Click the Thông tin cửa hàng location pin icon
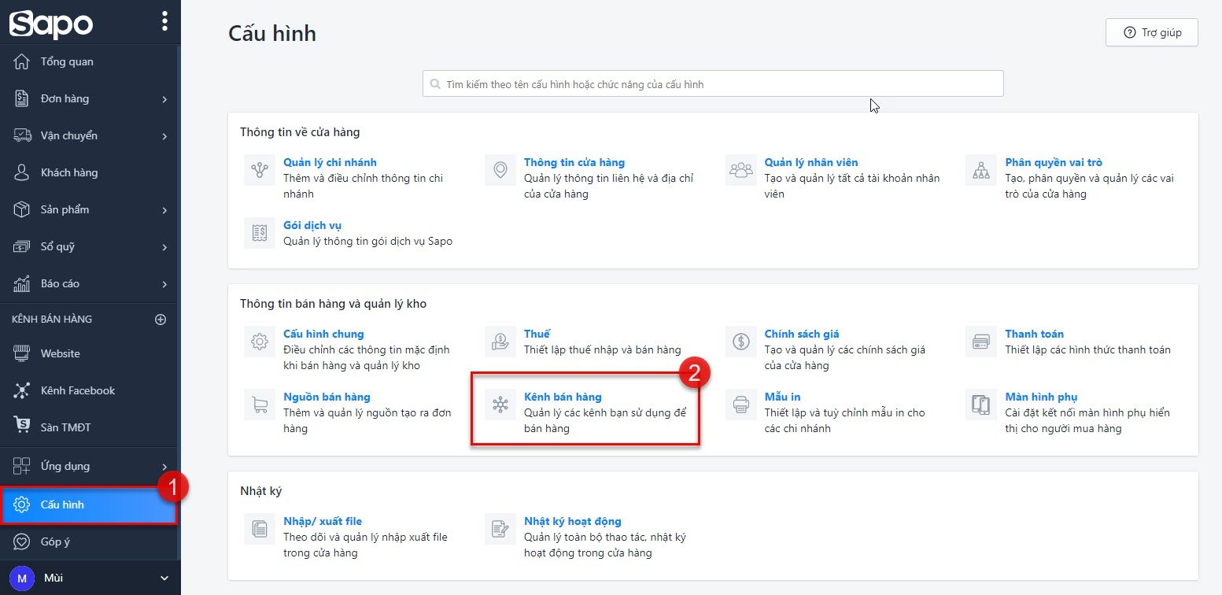This screenshot has height=595, width=1222. pyautogui.click(x=500, y=170)
